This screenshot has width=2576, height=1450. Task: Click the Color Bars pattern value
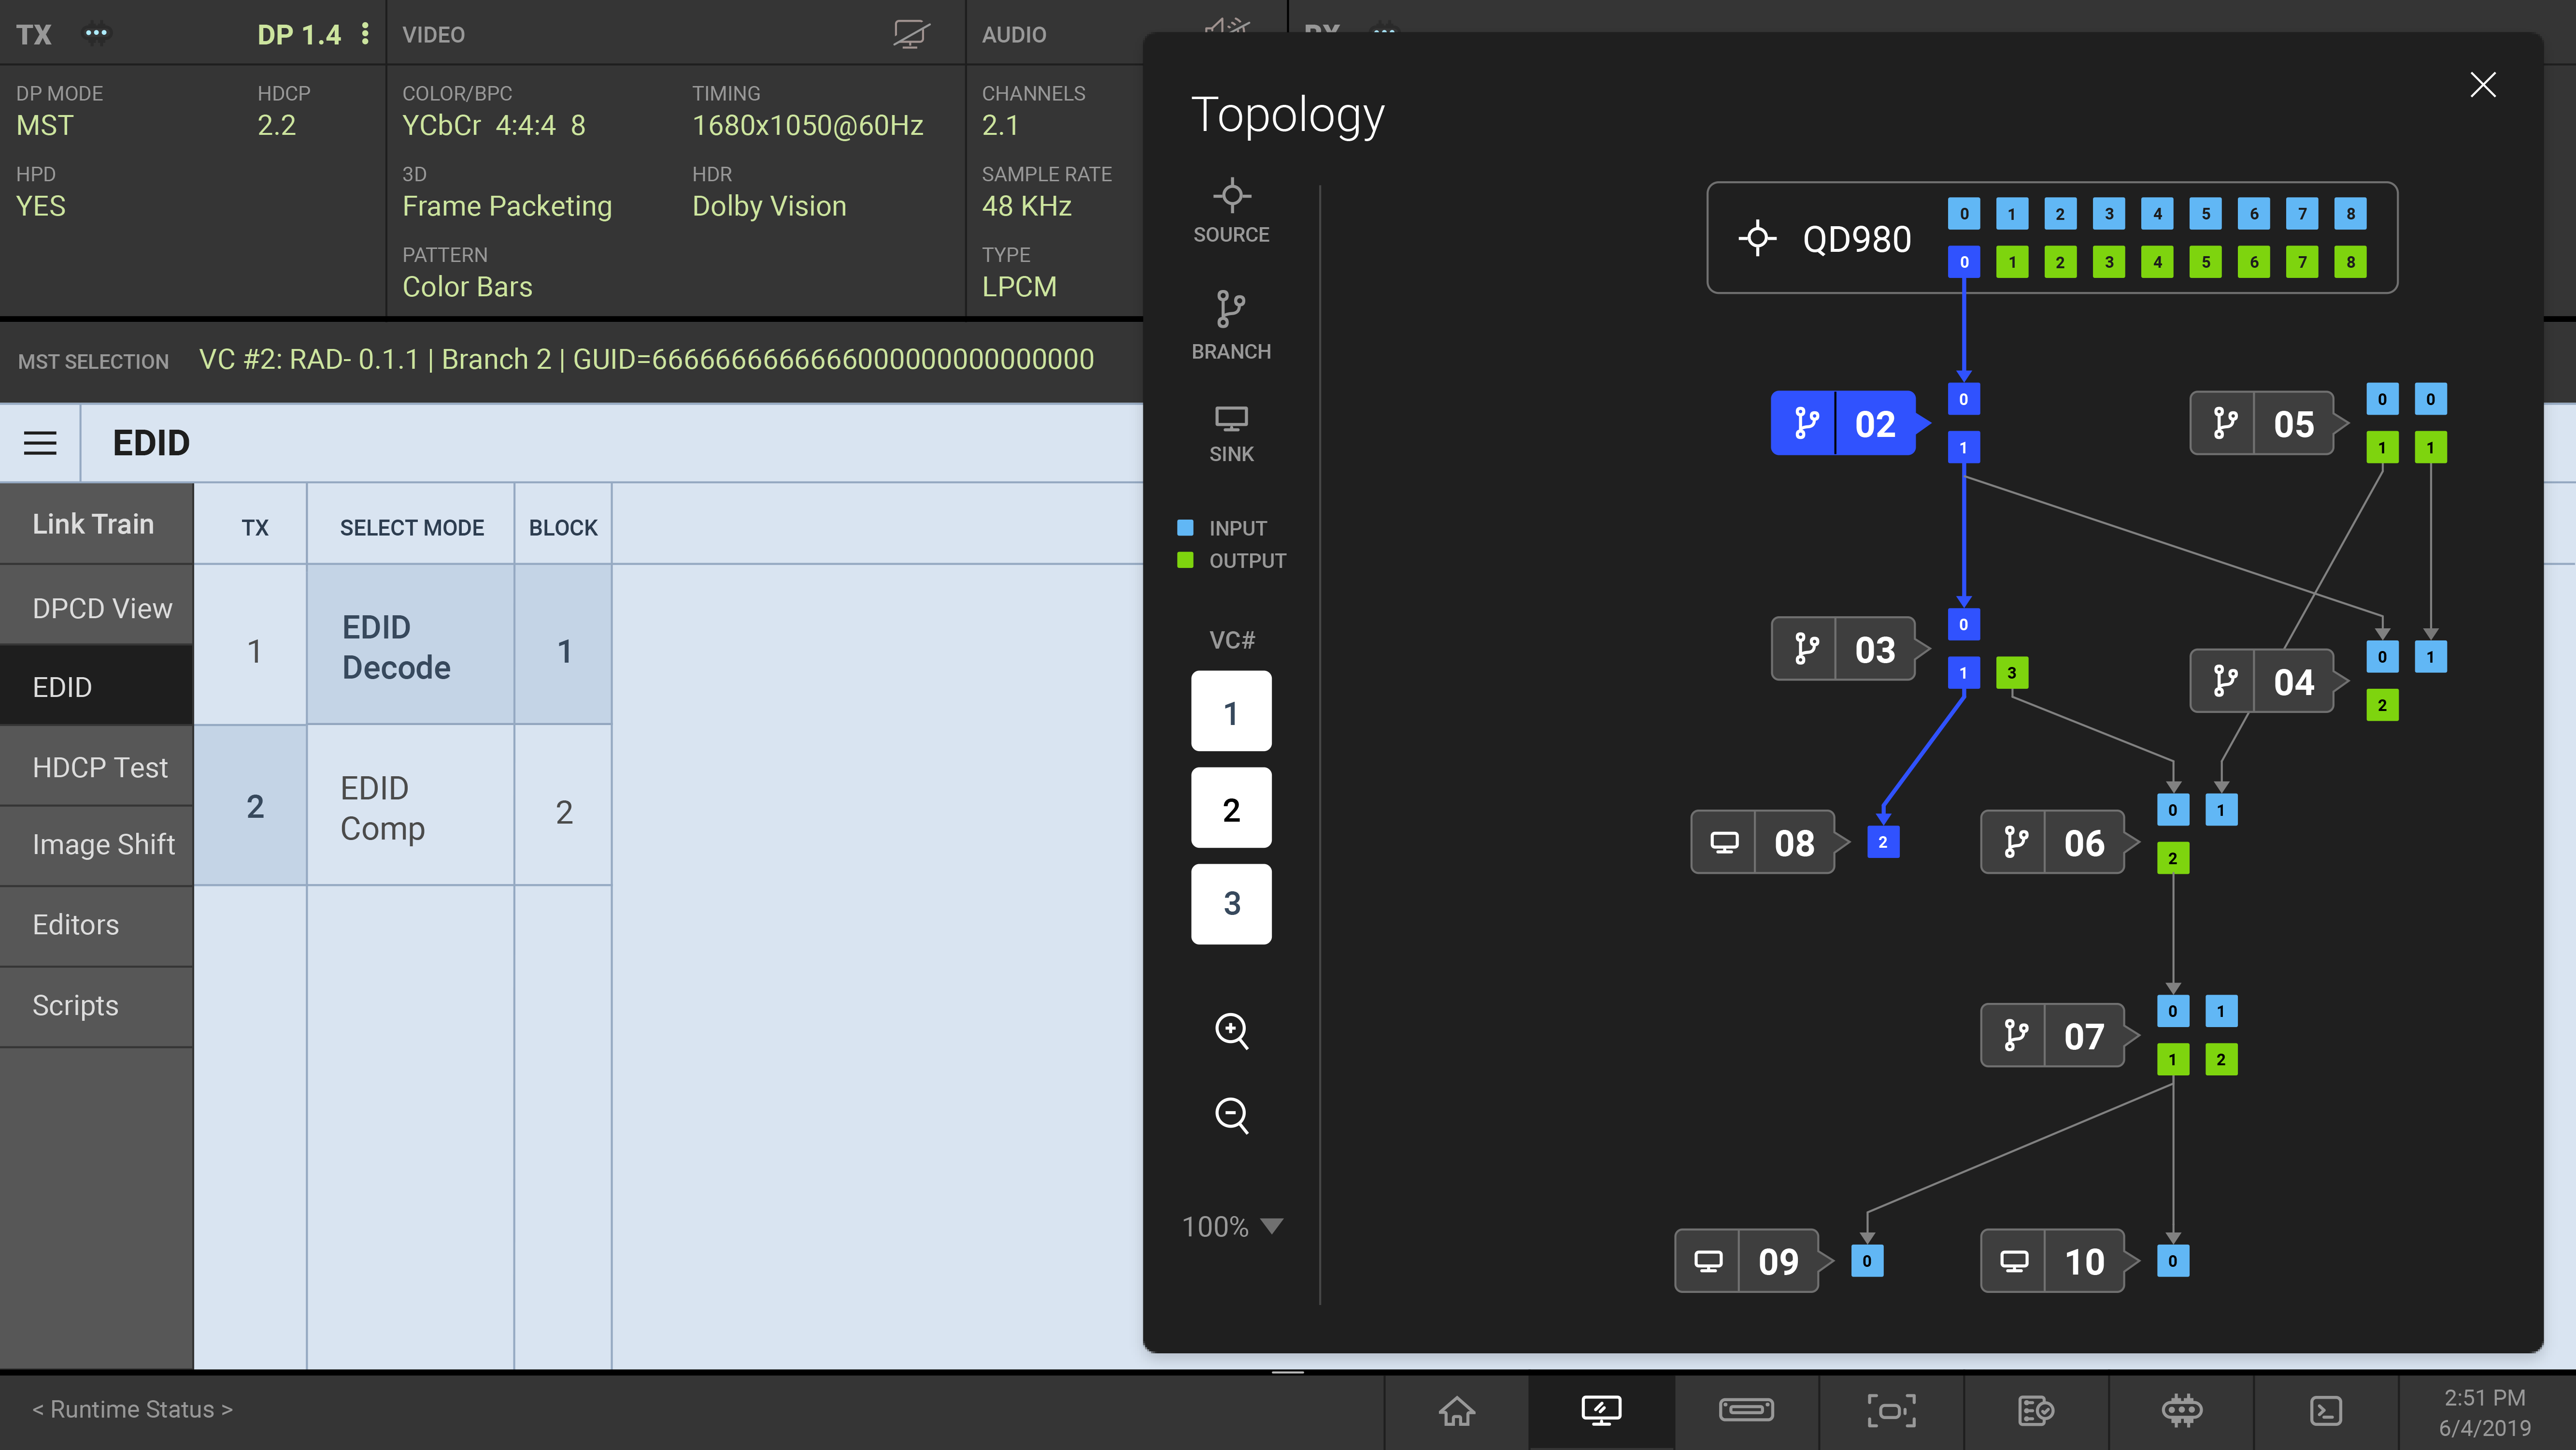pyautogui.click(x=467, y=287)
